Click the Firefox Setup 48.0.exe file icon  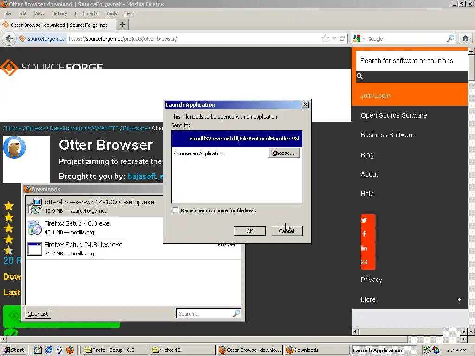pos(35,228)
